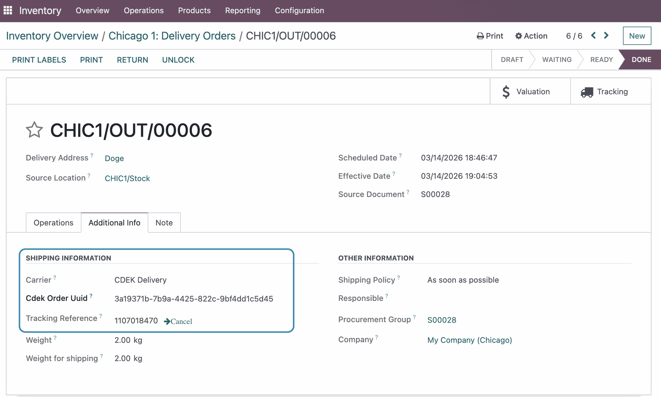Open the Action gear menu
The height and width of the screenshot is (397, 661).
[531, 36]
